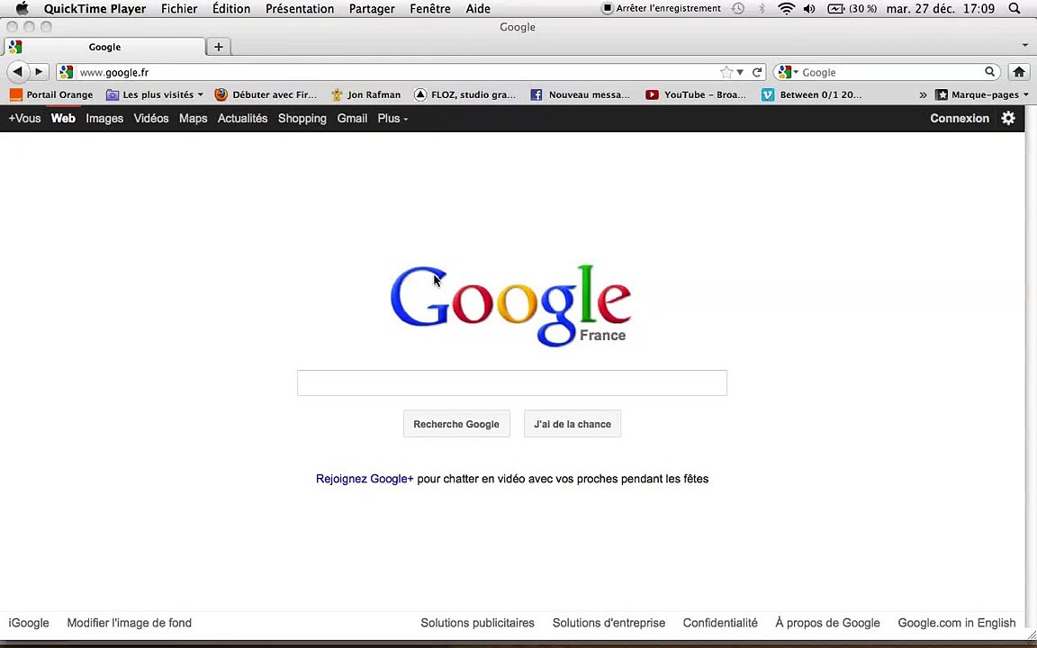Open the Fenêtre menu

(x=430, y=9)
